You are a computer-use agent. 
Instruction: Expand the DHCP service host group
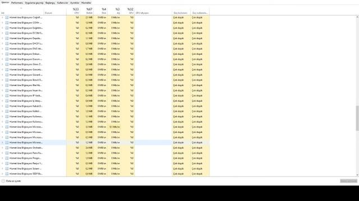2,44
